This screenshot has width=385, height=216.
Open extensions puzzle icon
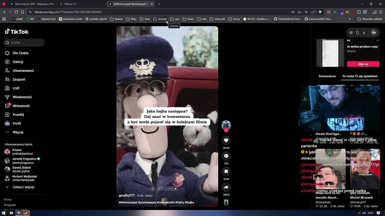pyautogui.click(x=359, y=12)
